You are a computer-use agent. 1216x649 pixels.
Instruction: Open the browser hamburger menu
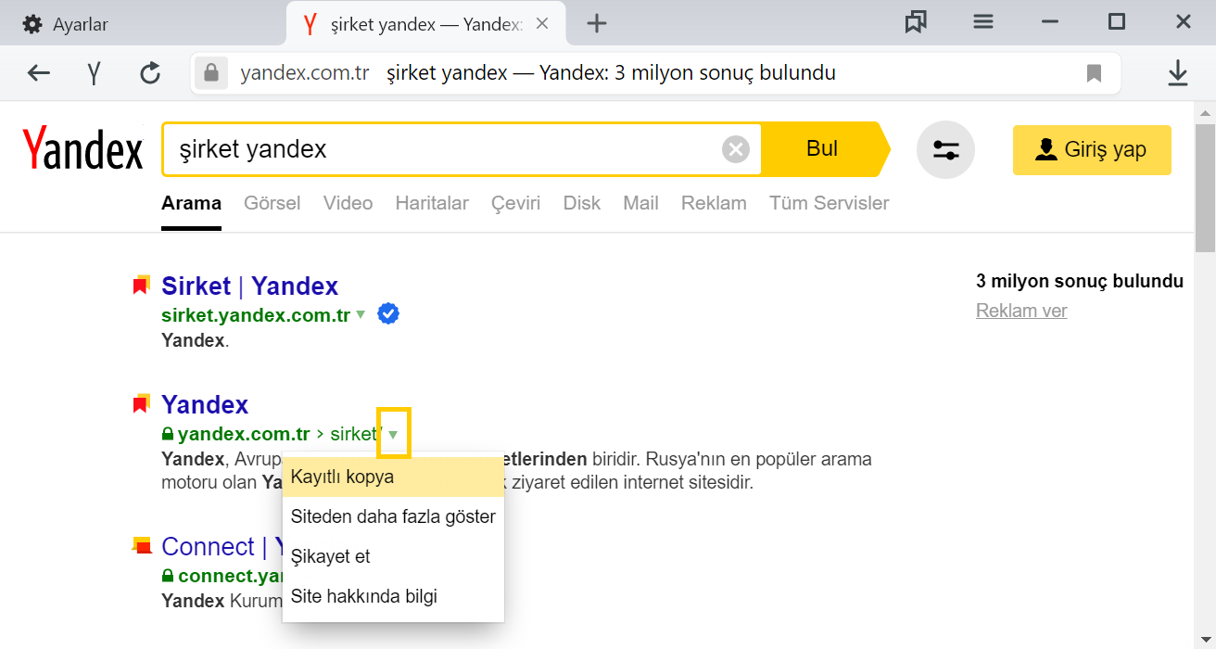(983, 22)
